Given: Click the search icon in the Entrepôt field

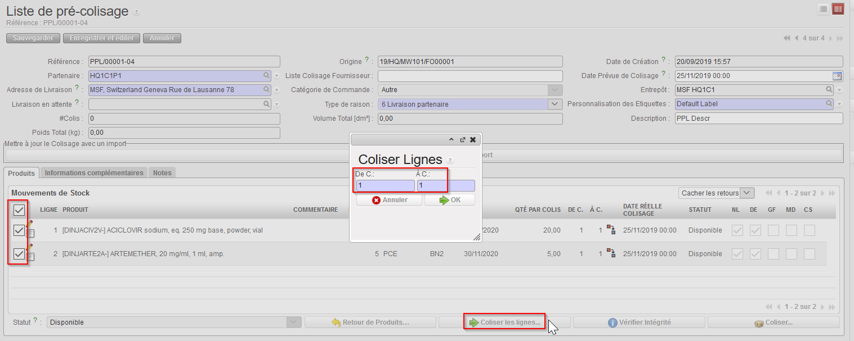Looking at the screenshot, I should point(829,89).
